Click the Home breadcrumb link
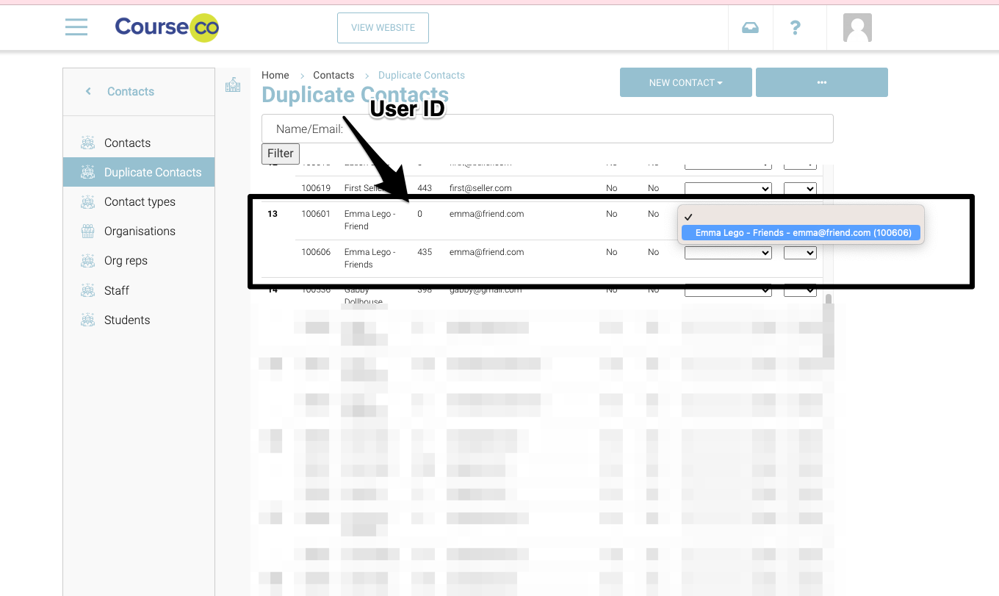Viewport: 999px width, 596px height. (x=275, y=75)
